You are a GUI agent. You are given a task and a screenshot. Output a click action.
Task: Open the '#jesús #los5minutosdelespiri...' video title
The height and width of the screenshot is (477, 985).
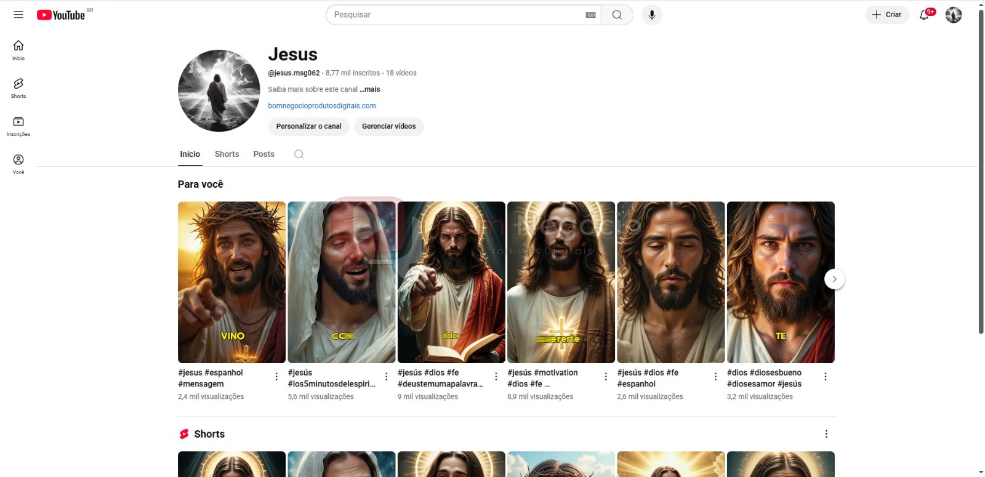331,378
